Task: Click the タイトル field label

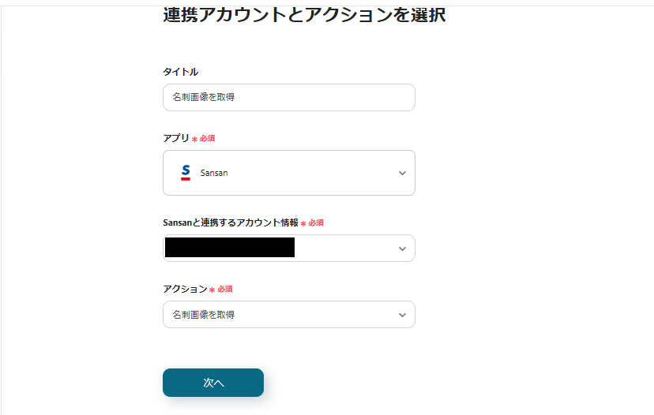Action: (180, 72)
